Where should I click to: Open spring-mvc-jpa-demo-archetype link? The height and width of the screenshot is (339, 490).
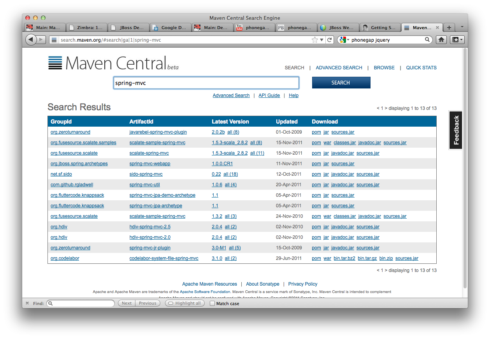162,195
